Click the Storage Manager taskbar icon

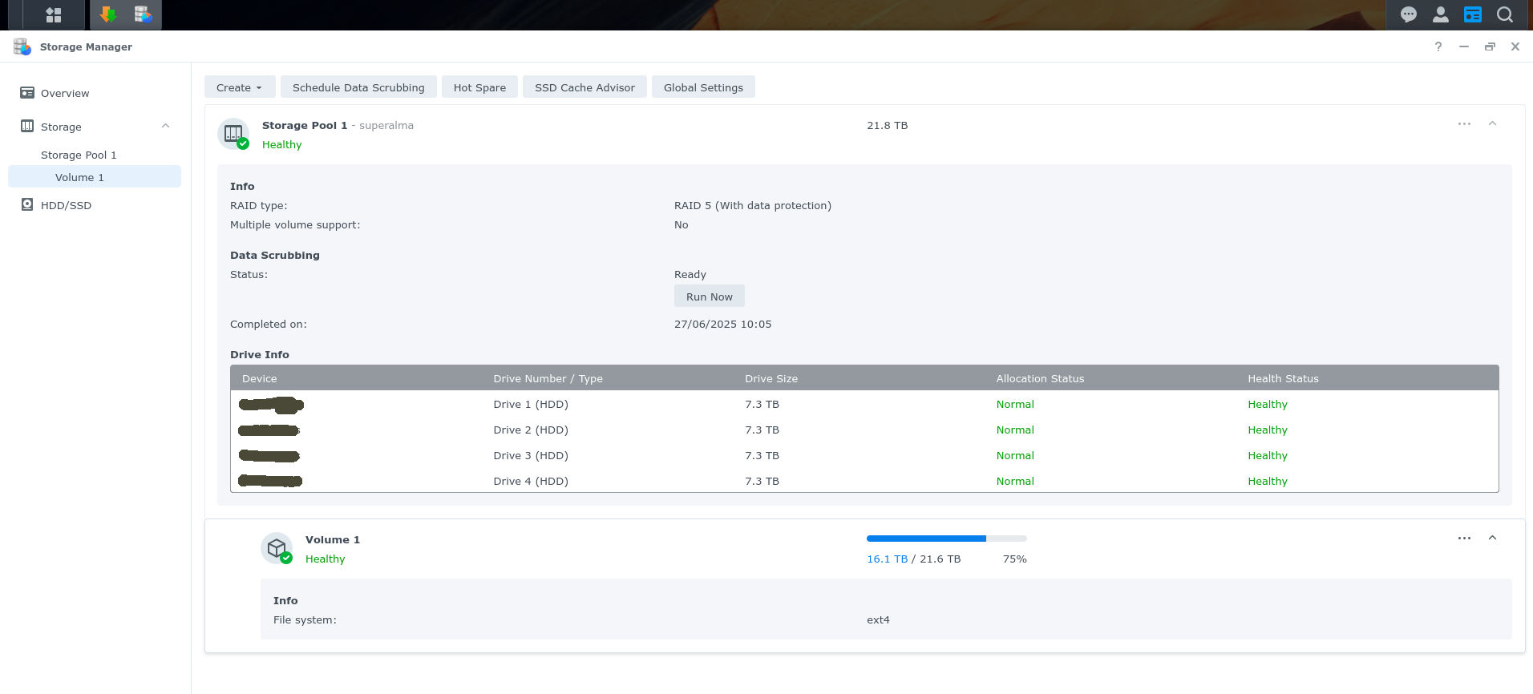[x=144, y=14]
